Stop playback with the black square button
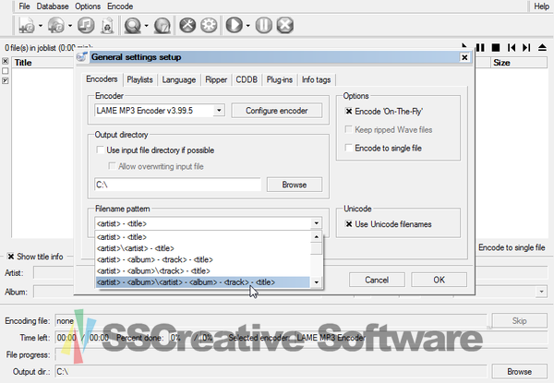Screen dimensions: 554x383 point(496,47)
